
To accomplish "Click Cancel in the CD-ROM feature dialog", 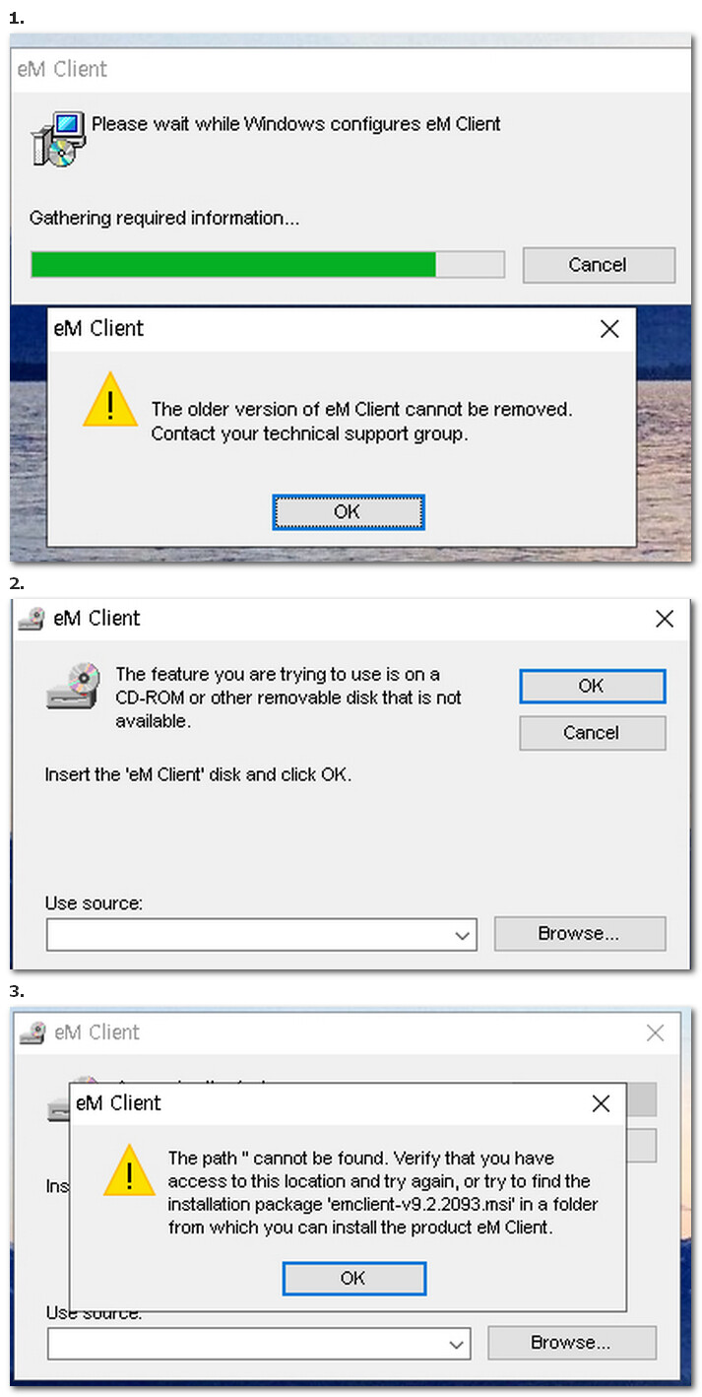I will coord(592,733).
